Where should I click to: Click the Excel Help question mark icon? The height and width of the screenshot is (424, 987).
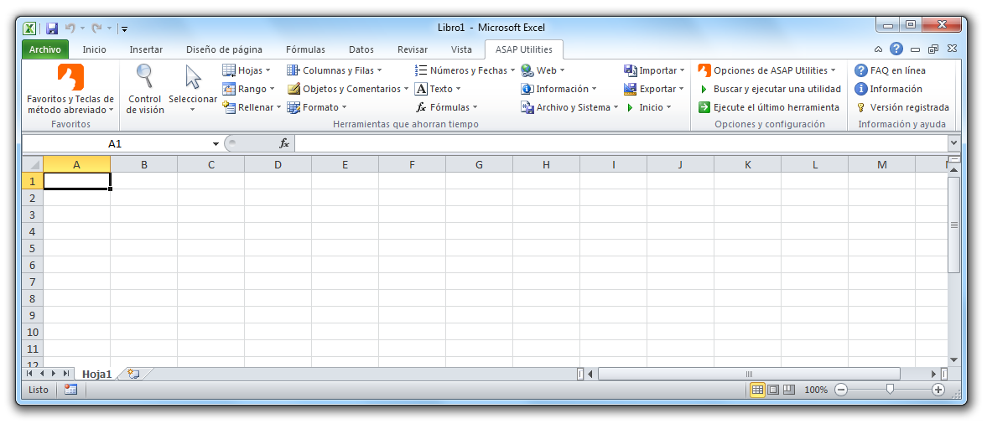click(x=896, y=49)
